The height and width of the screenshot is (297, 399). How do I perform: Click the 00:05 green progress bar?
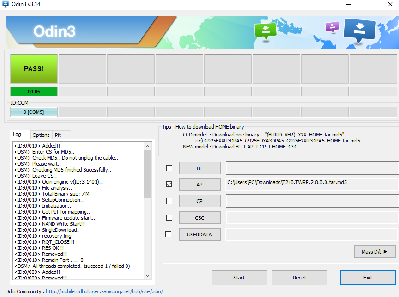click(x=34, y=92)
